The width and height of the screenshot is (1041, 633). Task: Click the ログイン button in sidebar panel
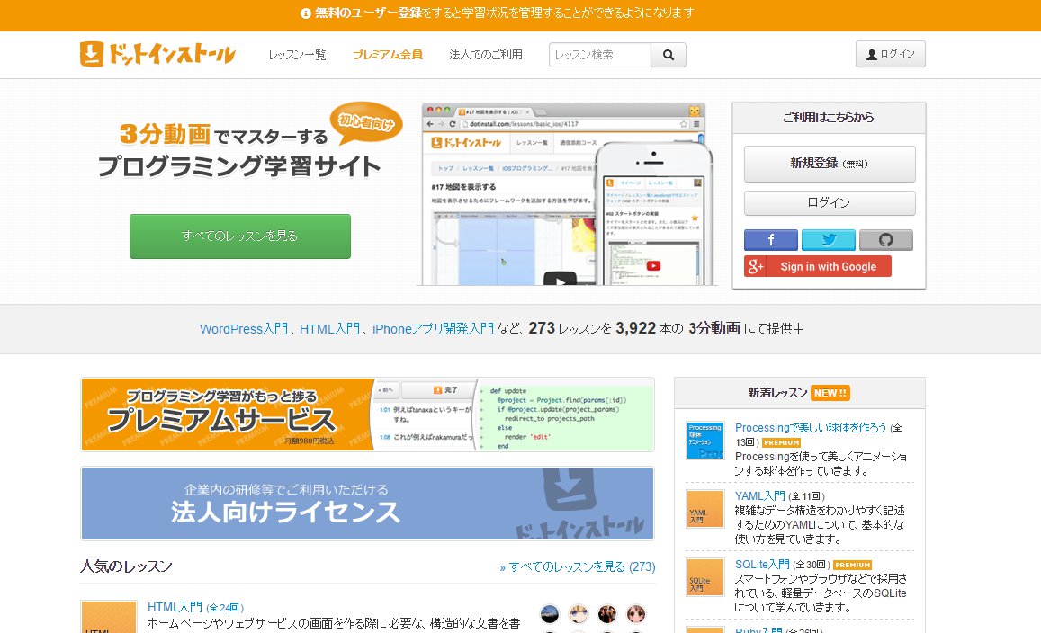(830, 203)
